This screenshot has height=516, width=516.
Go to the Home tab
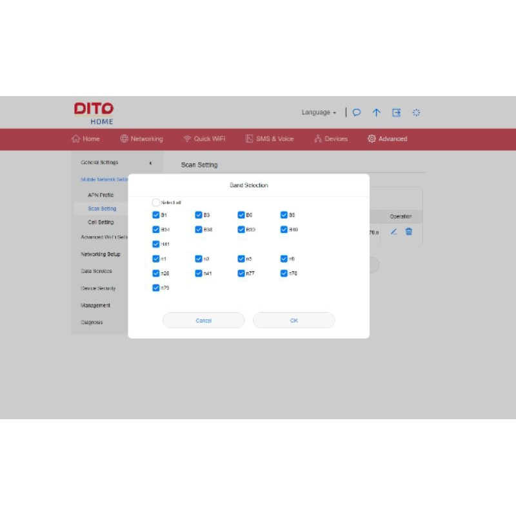coord(86,139)
